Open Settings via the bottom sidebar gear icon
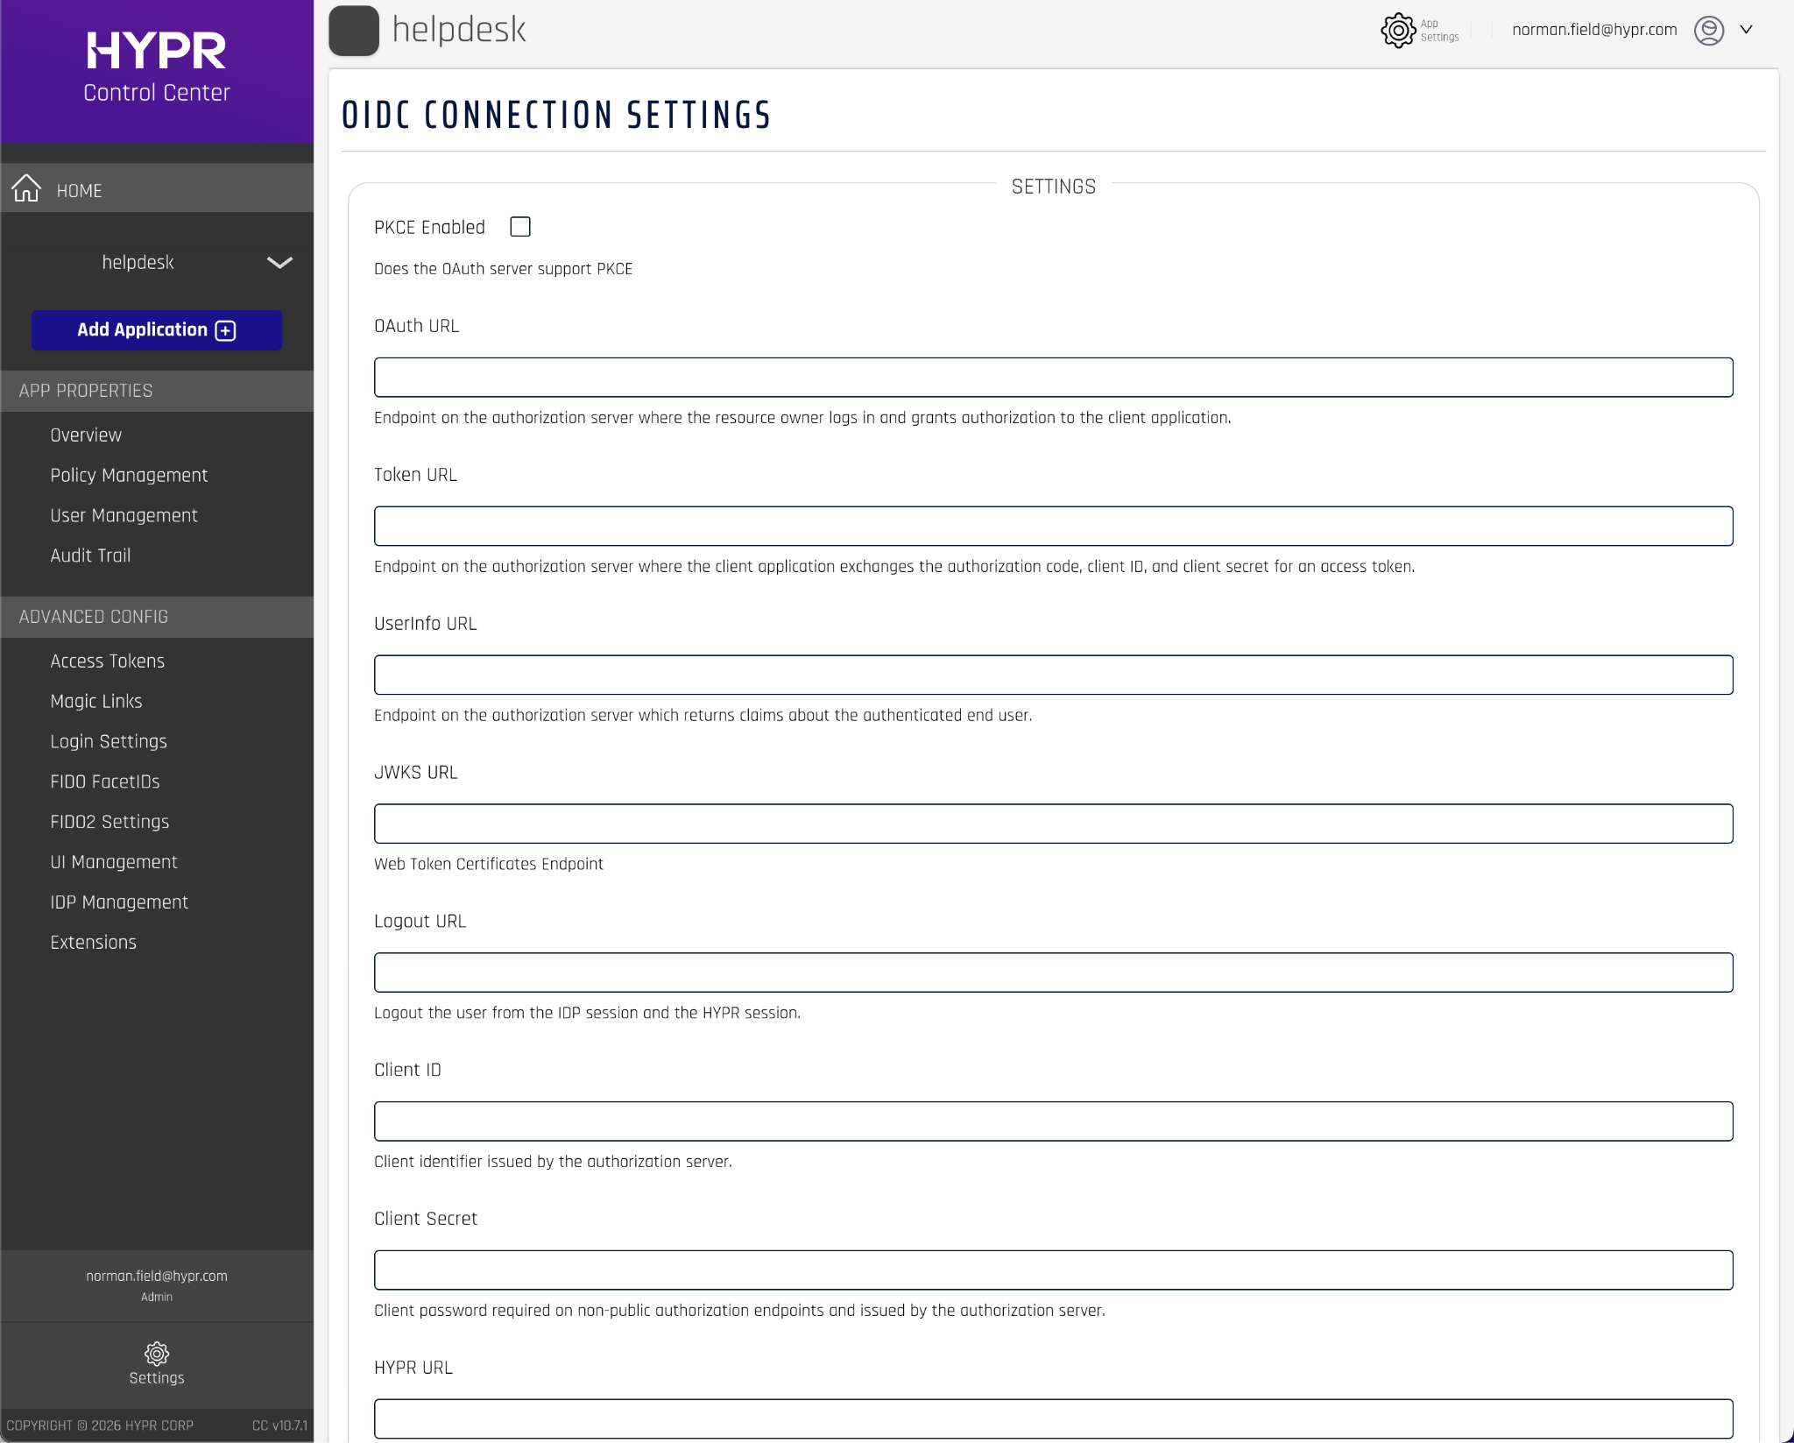The image size is (1794, 1443). 156,1354
